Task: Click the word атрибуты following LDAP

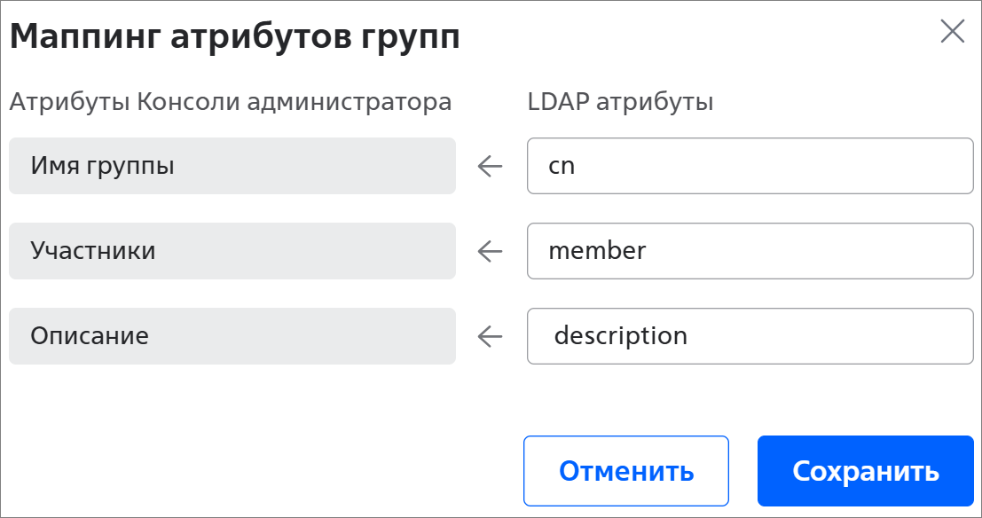Action: tap(655, 102)
